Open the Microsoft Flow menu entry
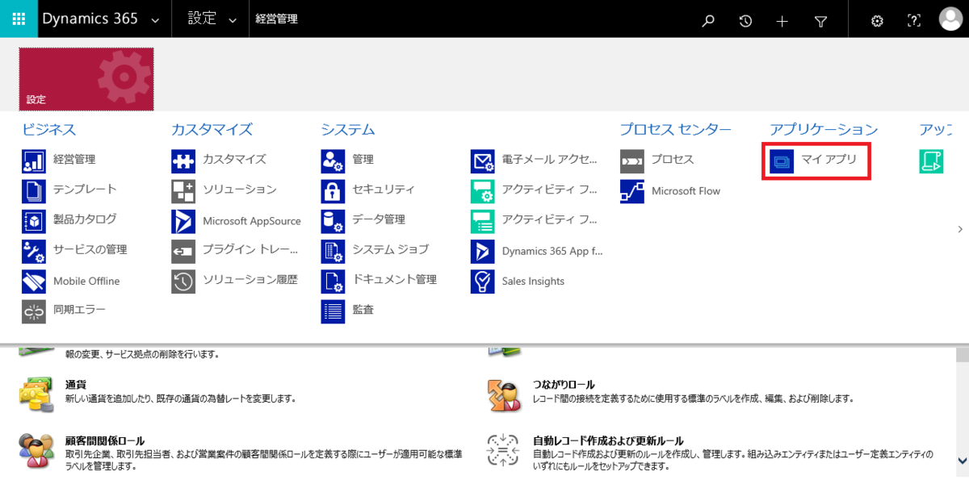 (686, 191)
